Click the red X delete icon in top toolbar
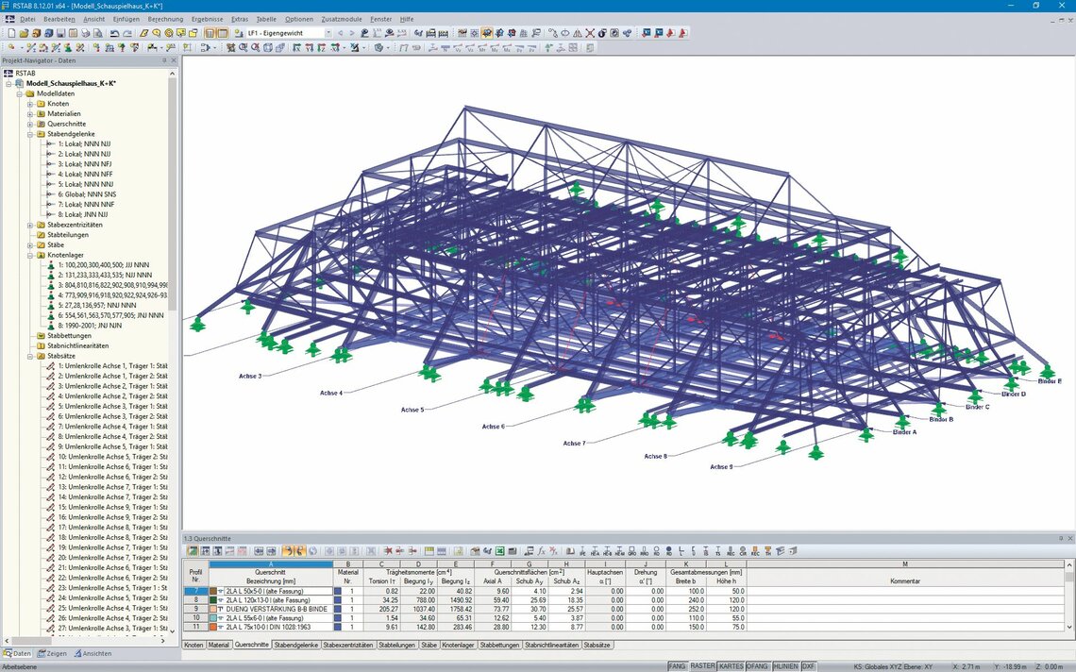This screenshot has height=672, width=1076. [x=590, y=33]
